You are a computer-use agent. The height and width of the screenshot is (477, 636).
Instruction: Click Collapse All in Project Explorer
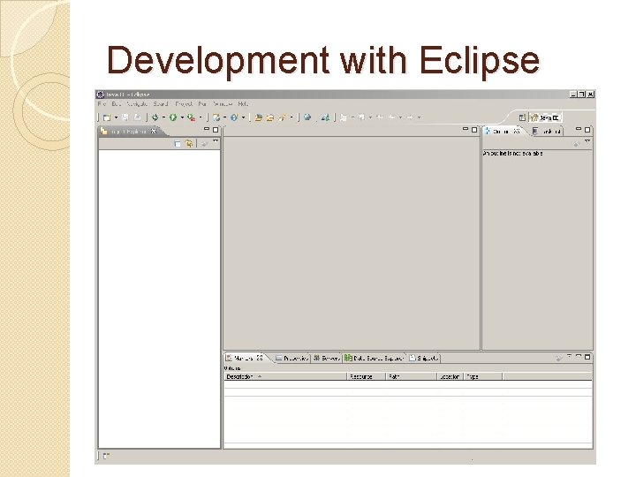[x=178, y=144]
